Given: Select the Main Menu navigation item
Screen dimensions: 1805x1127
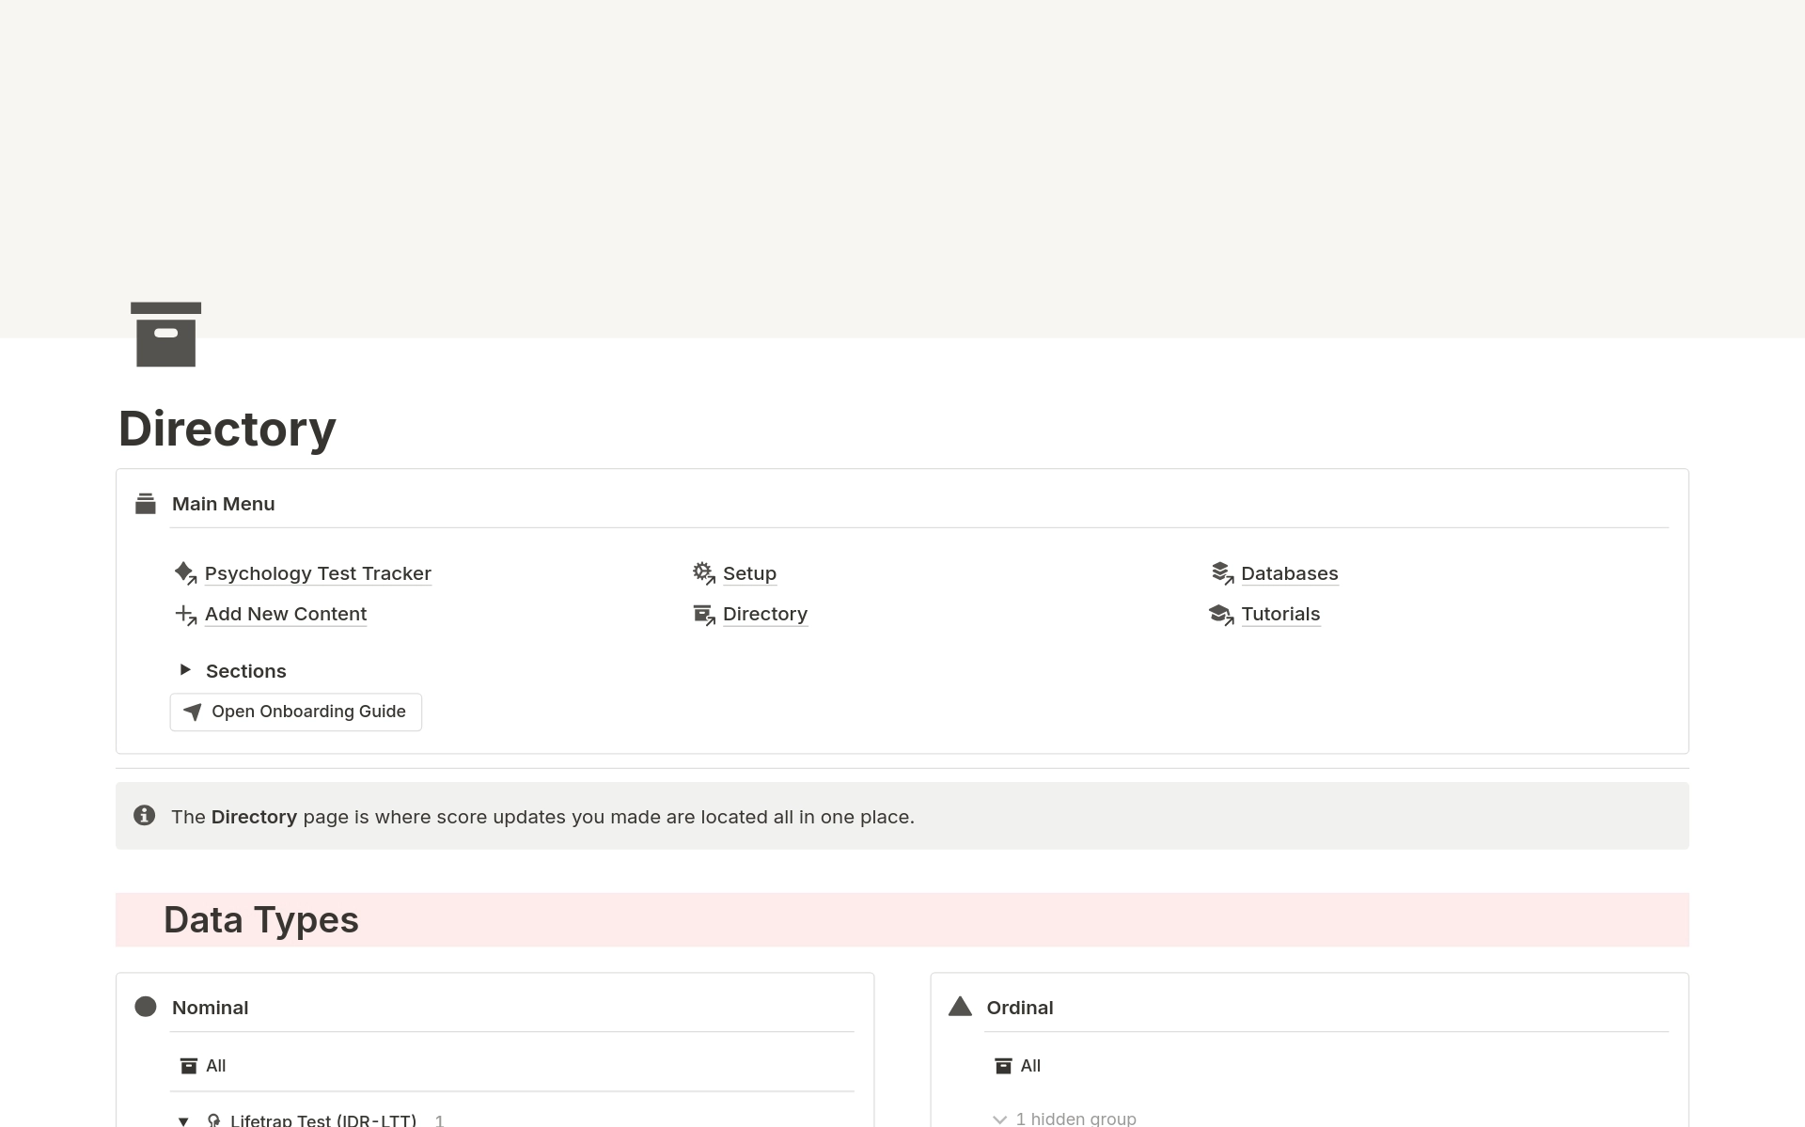Looking at the screenshot, I should pos(224,504).
